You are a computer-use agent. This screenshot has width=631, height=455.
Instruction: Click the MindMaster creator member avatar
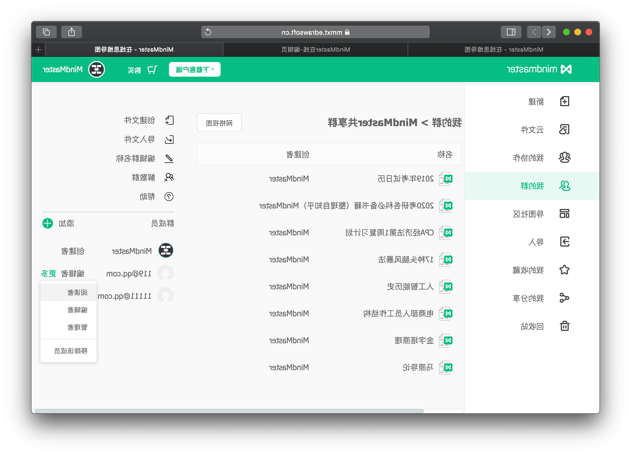(x=166, y=251)
